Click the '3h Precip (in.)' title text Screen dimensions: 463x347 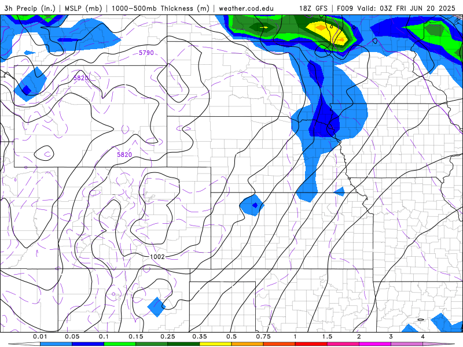(30, 8)
